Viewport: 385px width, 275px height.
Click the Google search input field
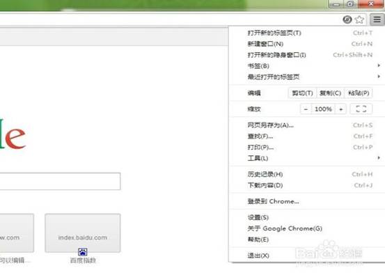click(x=60, y=181)
